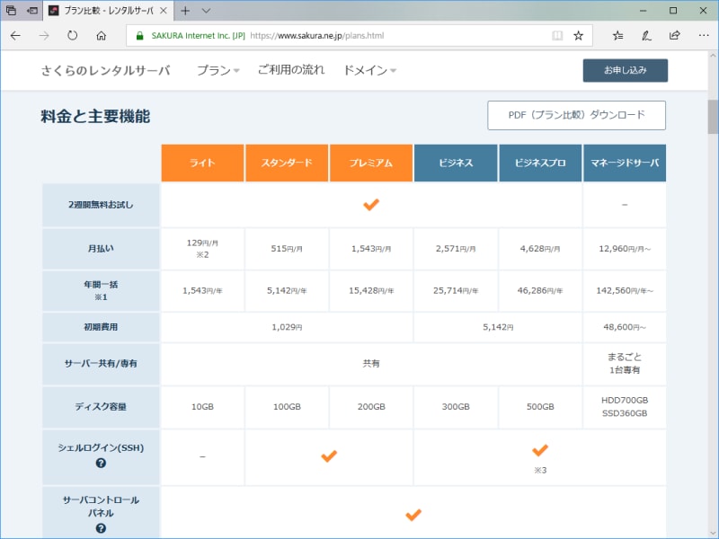
Task: Minimize the browser window
Action: pyautogui.click(x=643, y=11)
